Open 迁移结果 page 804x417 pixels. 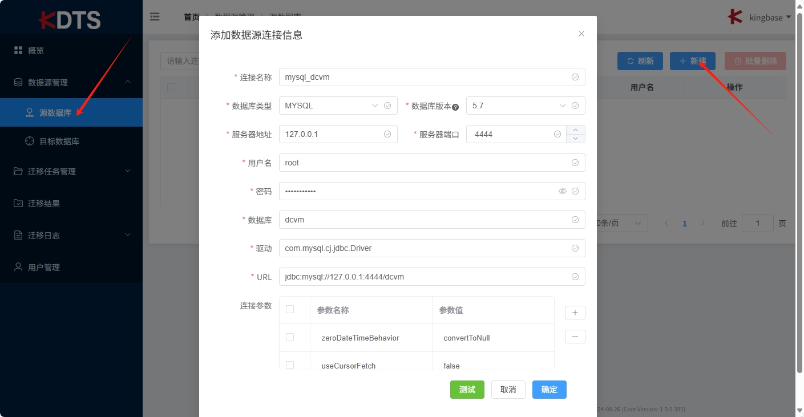coord(71,204)
